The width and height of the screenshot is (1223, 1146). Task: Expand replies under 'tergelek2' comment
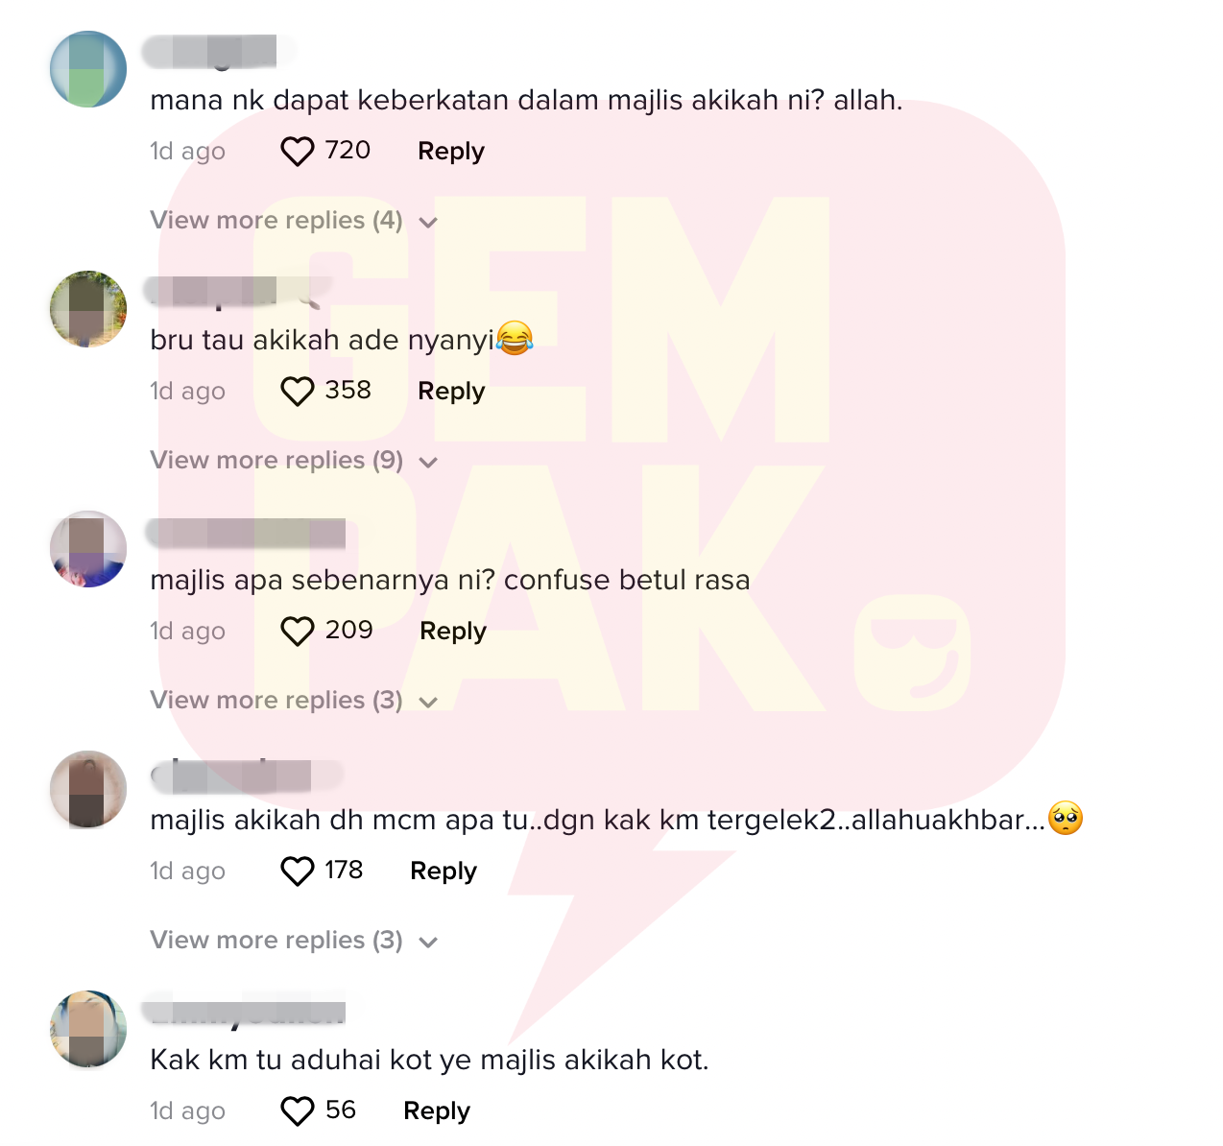pyautogui.click(x=294, y=941)
